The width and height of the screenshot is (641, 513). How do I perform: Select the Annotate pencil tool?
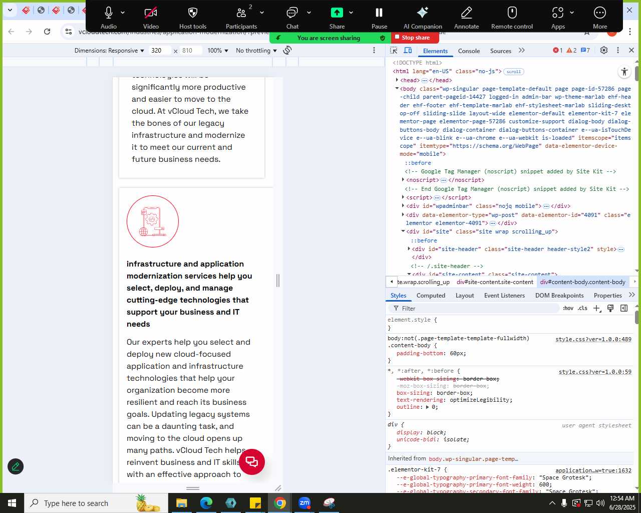pyautogui.click(x=466, y=17)
